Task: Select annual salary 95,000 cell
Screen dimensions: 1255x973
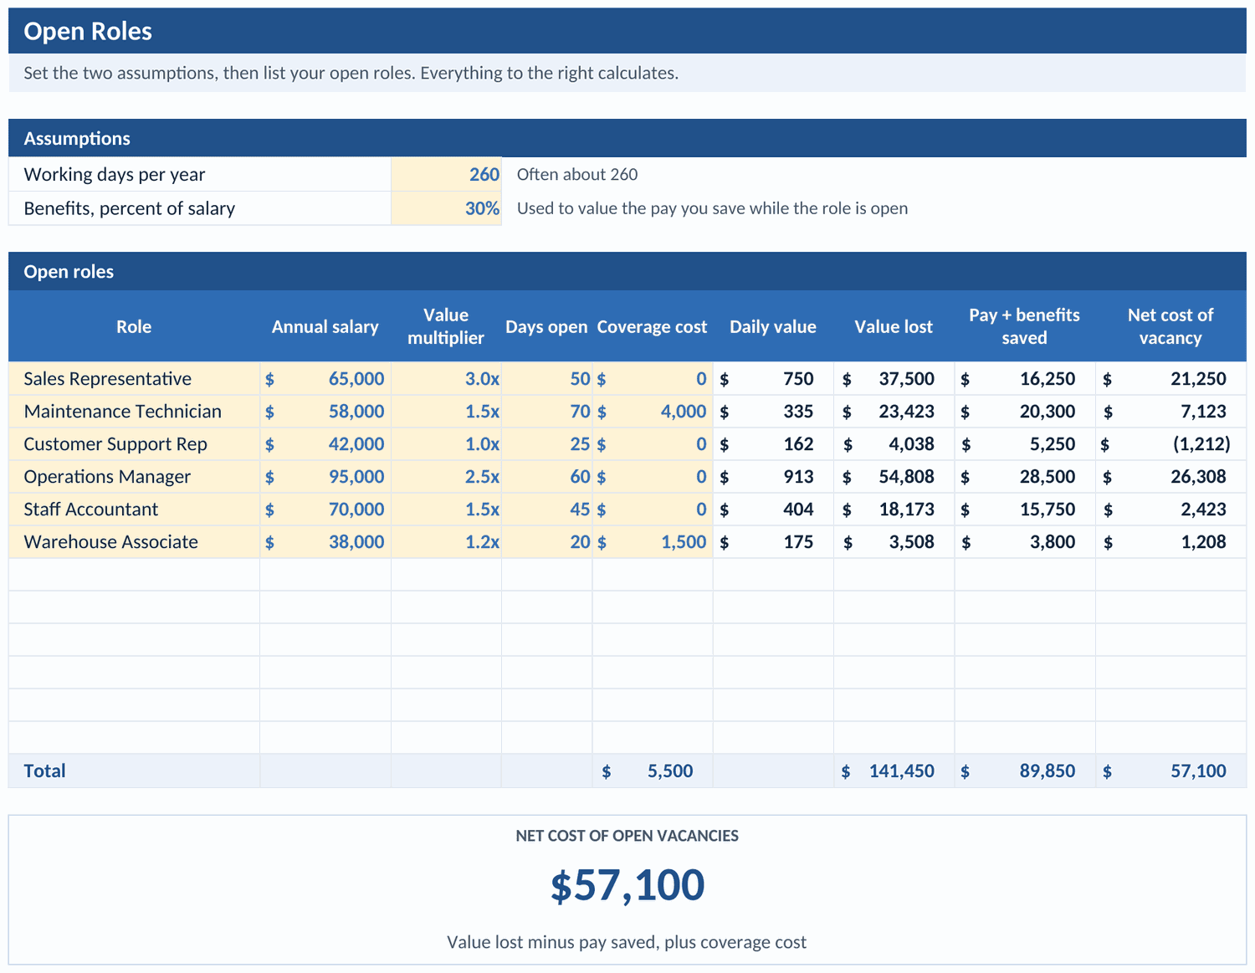Action: click(x=325, y=476)
